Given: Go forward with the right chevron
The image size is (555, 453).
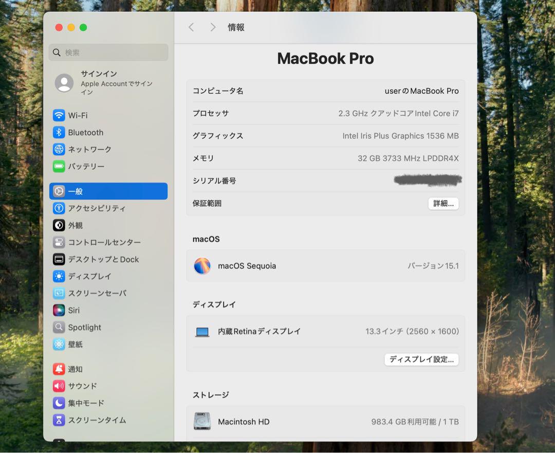Looking at the screenshot, I should click(213, 27).
